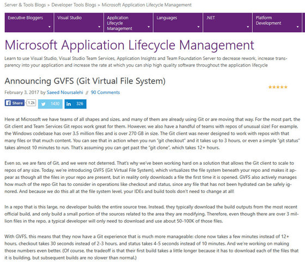Go to Server & Tools Blogs breadcrumb
Viewport: 305px width, 265px height.
(x=25, y=5)
